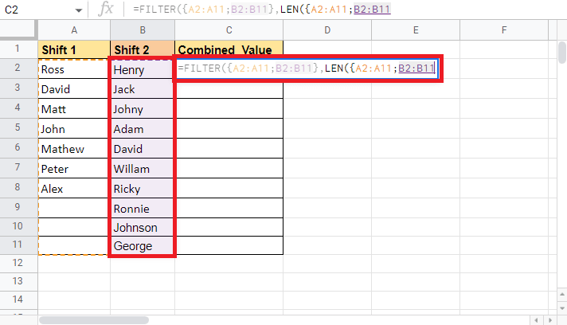The height and width of the screenshot is (325, 567).
Task: Select the cell containing Peter
Action: click(x=74, y=168)
